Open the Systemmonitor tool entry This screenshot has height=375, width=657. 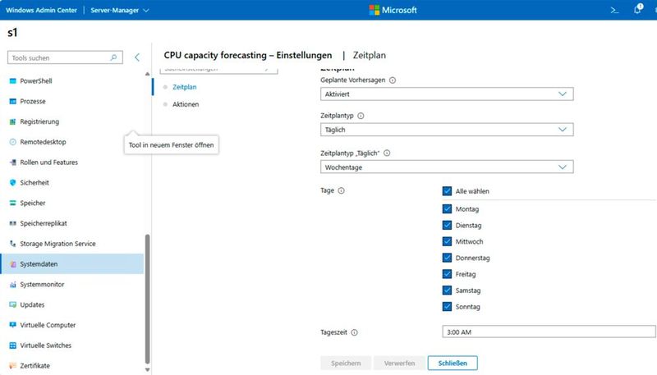pos(72,285)
